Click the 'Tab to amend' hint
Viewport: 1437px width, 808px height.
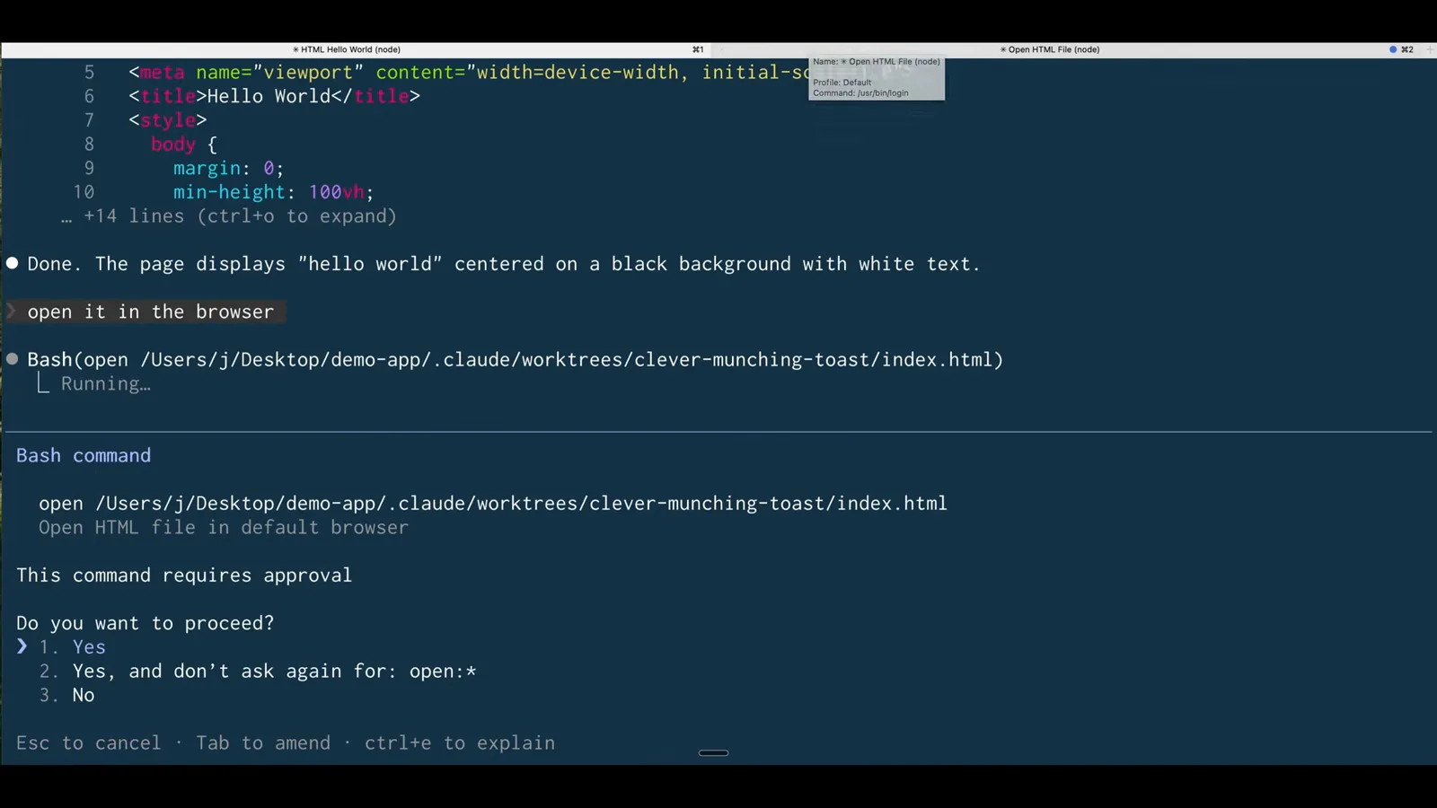(263, 743)
